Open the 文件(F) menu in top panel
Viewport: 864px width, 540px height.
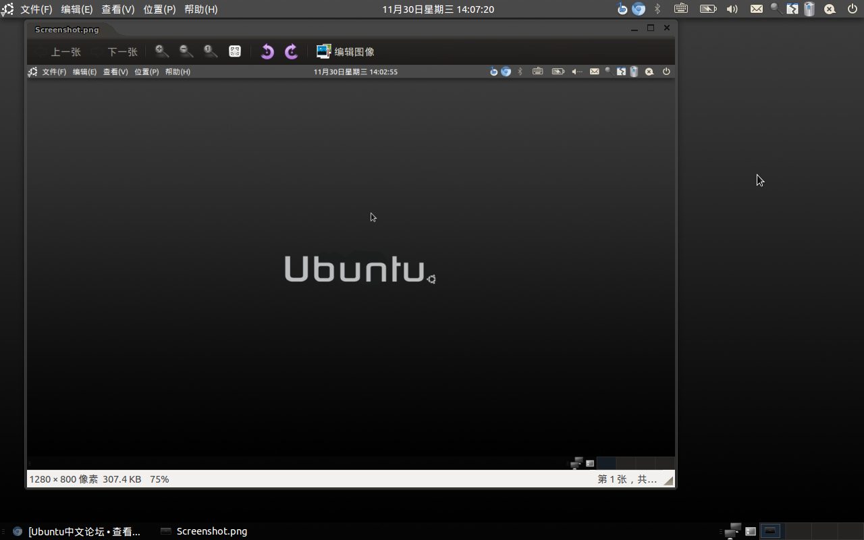coord(36,9)
